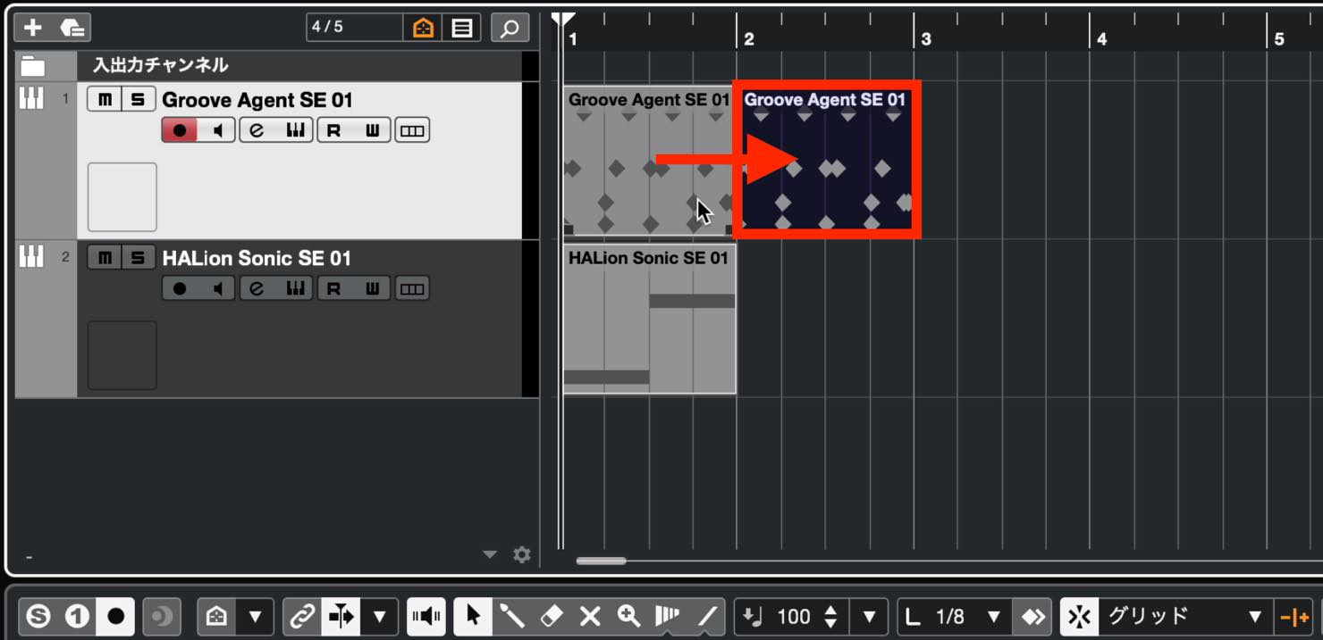Image resolution: width=1323 pixels, height=640 pixels.
Task: Click the find tracks magnifier icon
Action: [510, 28]
